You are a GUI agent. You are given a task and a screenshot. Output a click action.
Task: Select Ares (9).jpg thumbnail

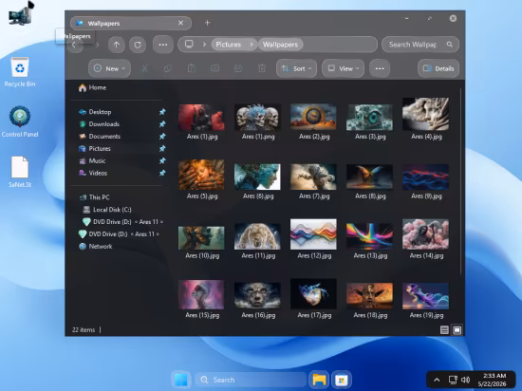click(x=426, y=181)
